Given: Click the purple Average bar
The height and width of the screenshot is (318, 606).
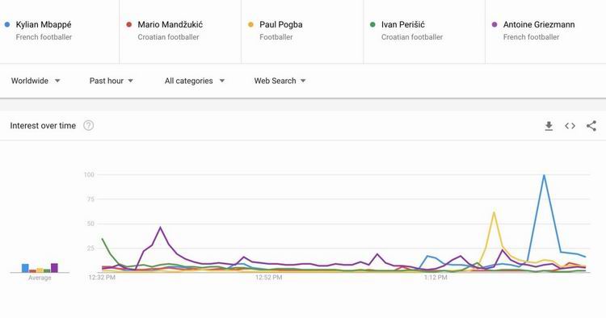Looking at the screenshot, I should point(54,268).
